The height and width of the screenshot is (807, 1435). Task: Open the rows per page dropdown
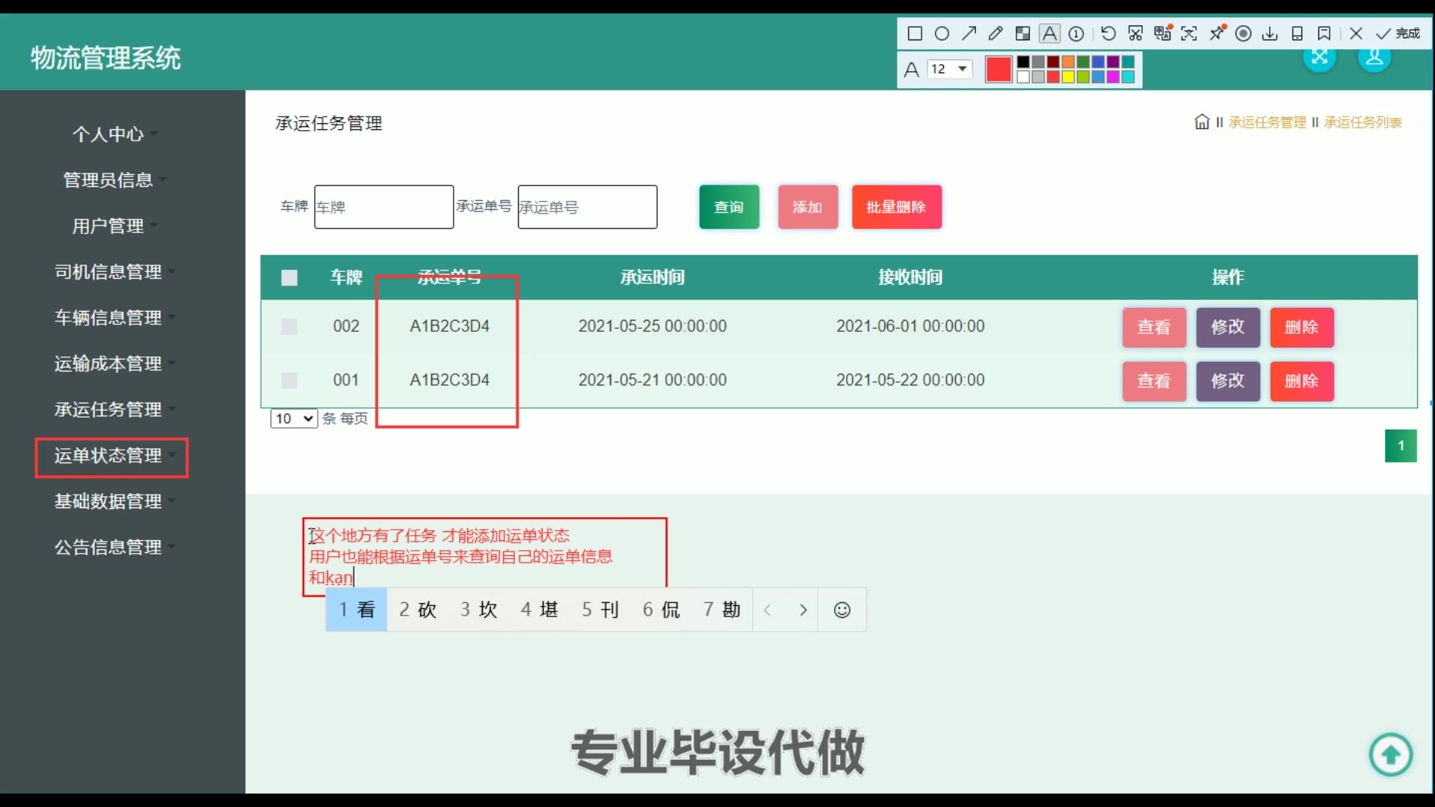click(294, 418)
